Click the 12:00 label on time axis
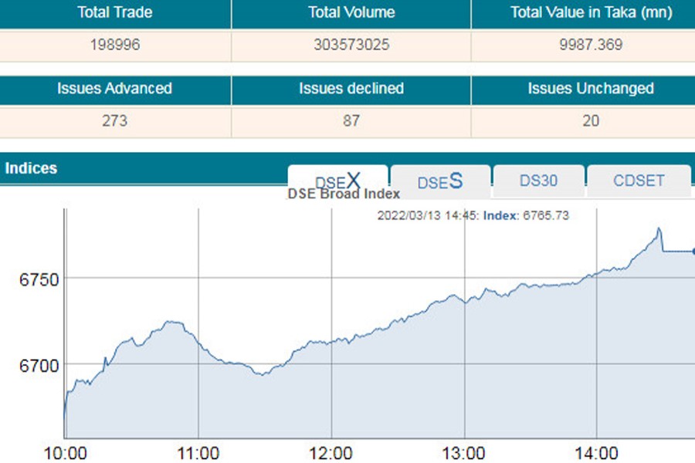The width and height of the screenshot is (695, 463). click(x=331, y=451)
